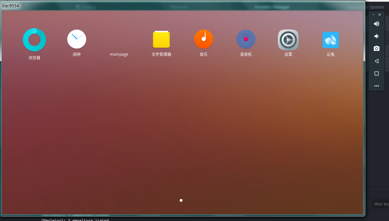Open the 设置 settings app
This screenshot has width=389, height=221.
[x=288, y=40]
